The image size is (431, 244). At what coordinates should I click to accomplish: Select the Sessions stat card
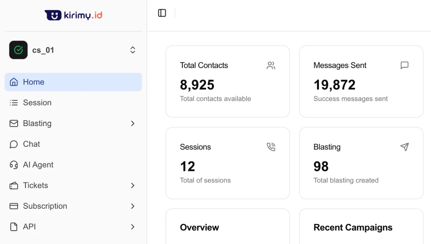pyautogui.click(x=228, y=163)
